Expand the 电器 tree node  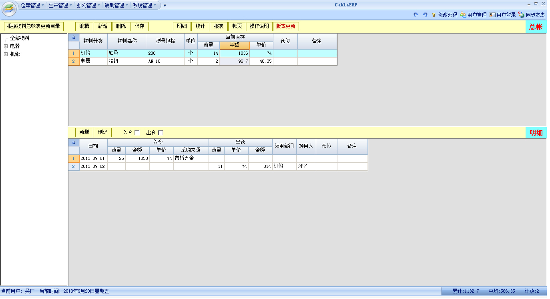[6, 46]
